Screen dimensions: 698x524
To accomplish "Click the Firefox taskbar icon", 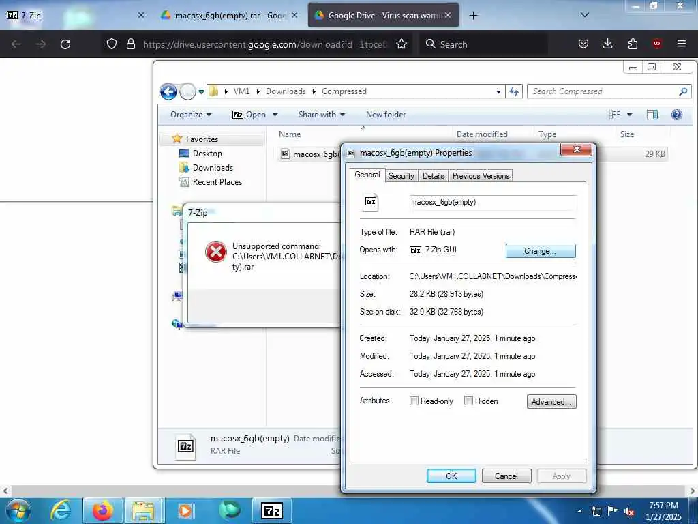I will tap(102, 510).
